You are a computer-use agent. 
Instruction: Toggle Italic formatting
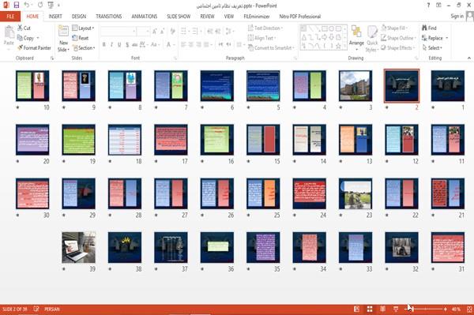click(x=111, y=45)
